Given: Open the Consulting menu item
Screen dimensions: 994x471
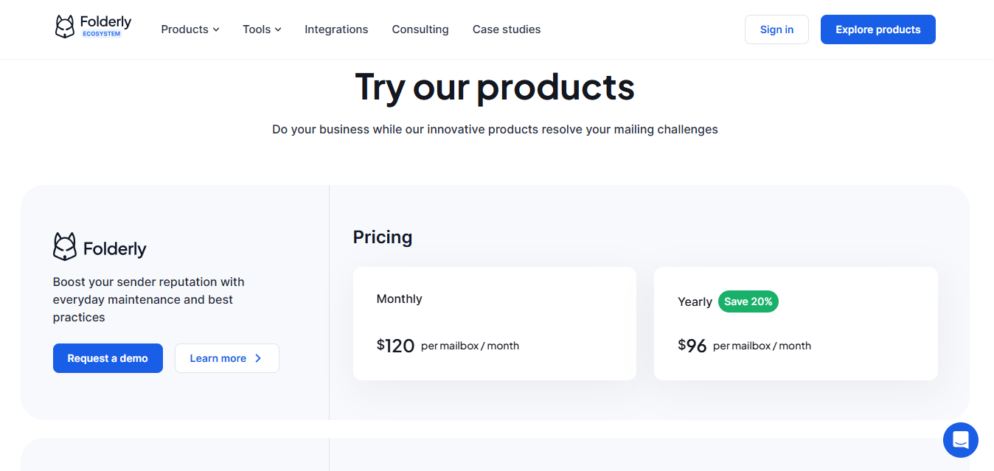Looking at the screenshot, I should 420,29.
